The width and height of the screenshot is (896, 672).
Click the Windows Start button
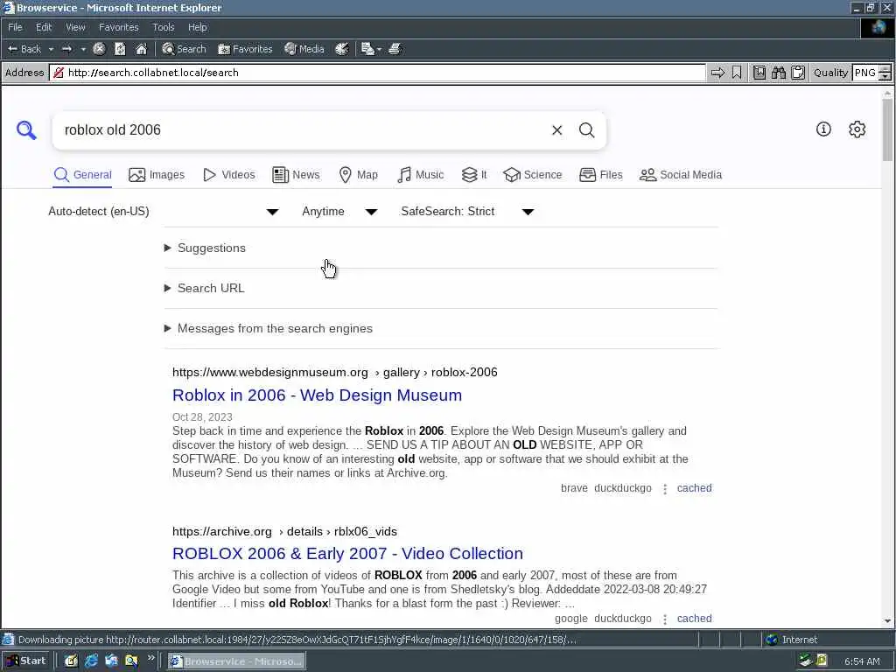pyautogui.click(x=26, y=661)
